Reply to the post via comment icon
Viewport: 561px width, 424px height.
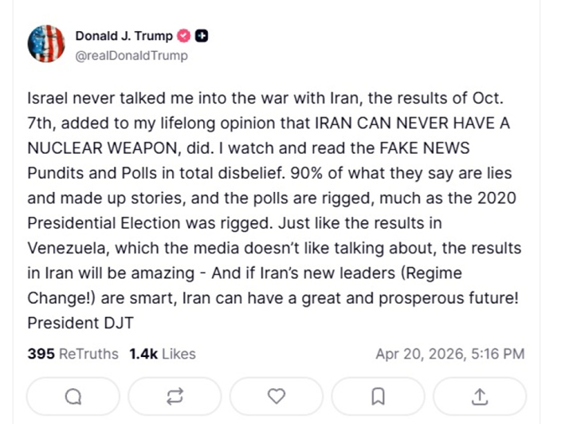[73, 396]
